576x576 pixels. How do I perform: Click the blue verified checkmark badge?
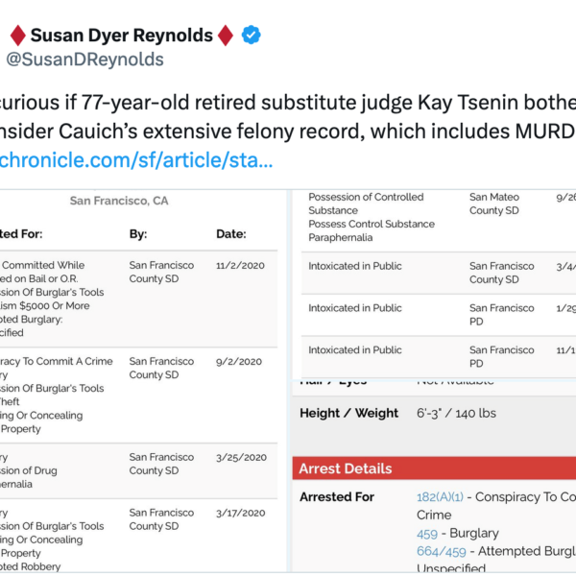point(252,35)
